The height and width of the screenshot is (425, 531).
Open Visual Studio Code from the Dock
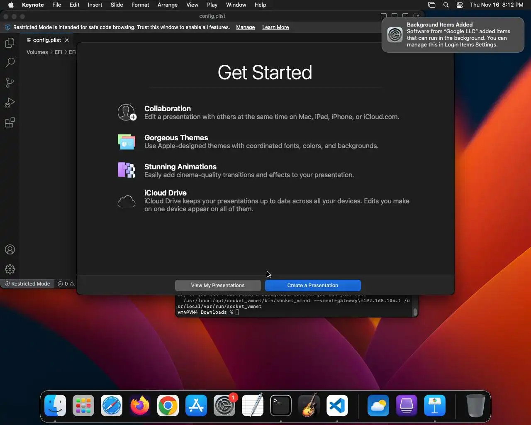click(337, 405)
